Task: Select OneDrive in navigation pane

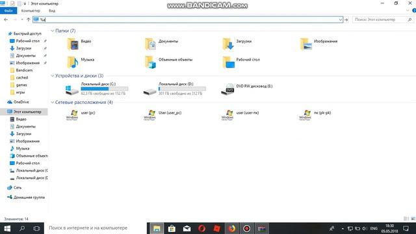Action: point(18,102)
